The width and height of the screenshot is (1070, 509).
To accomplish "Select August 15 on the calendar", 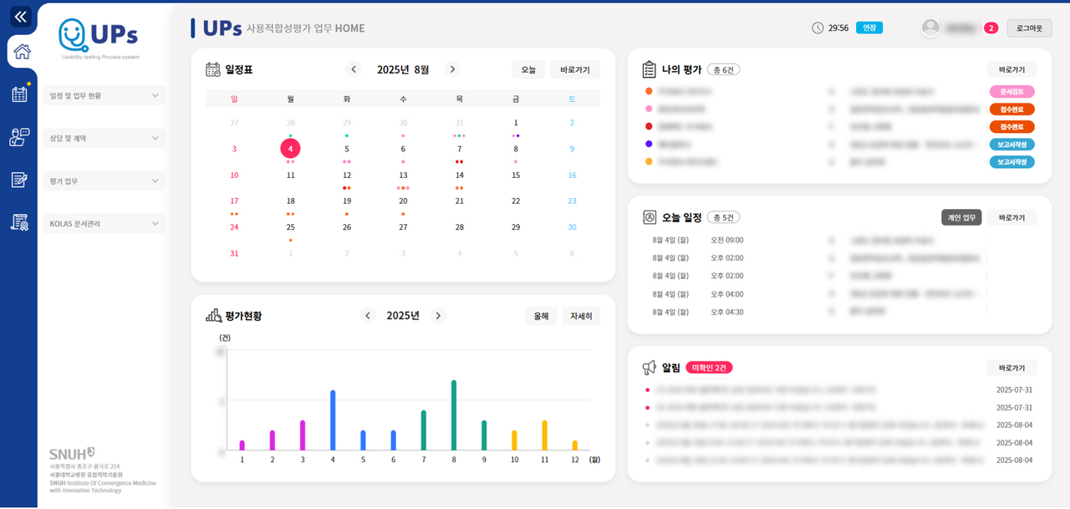I will [x=516, y=176].
